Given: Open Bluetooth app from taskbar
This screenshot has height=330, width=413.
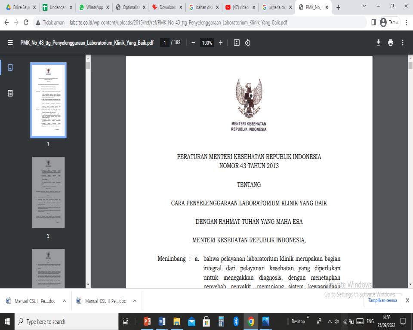Looking at the screenshot, I should [236, 321].
